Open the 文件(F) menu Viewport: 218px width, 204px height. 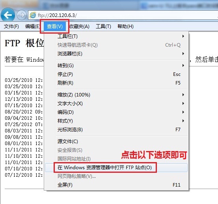pos(11,26)
